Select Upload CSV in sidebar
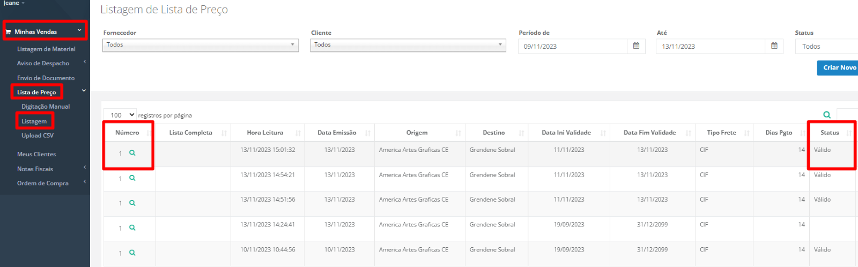Screen dimensions: 858x267 click(x=38, y=135)
